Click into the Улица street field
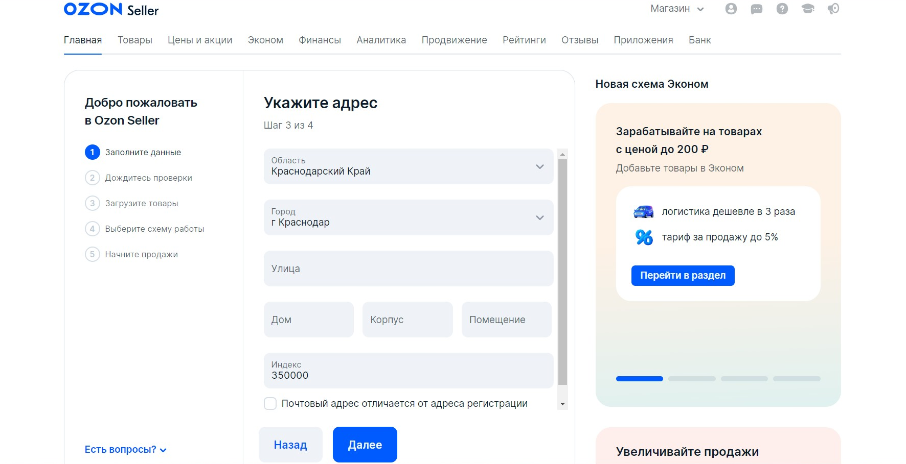This screenshot has width=906, height=464. pyautogui.click(x=408, y=268)
